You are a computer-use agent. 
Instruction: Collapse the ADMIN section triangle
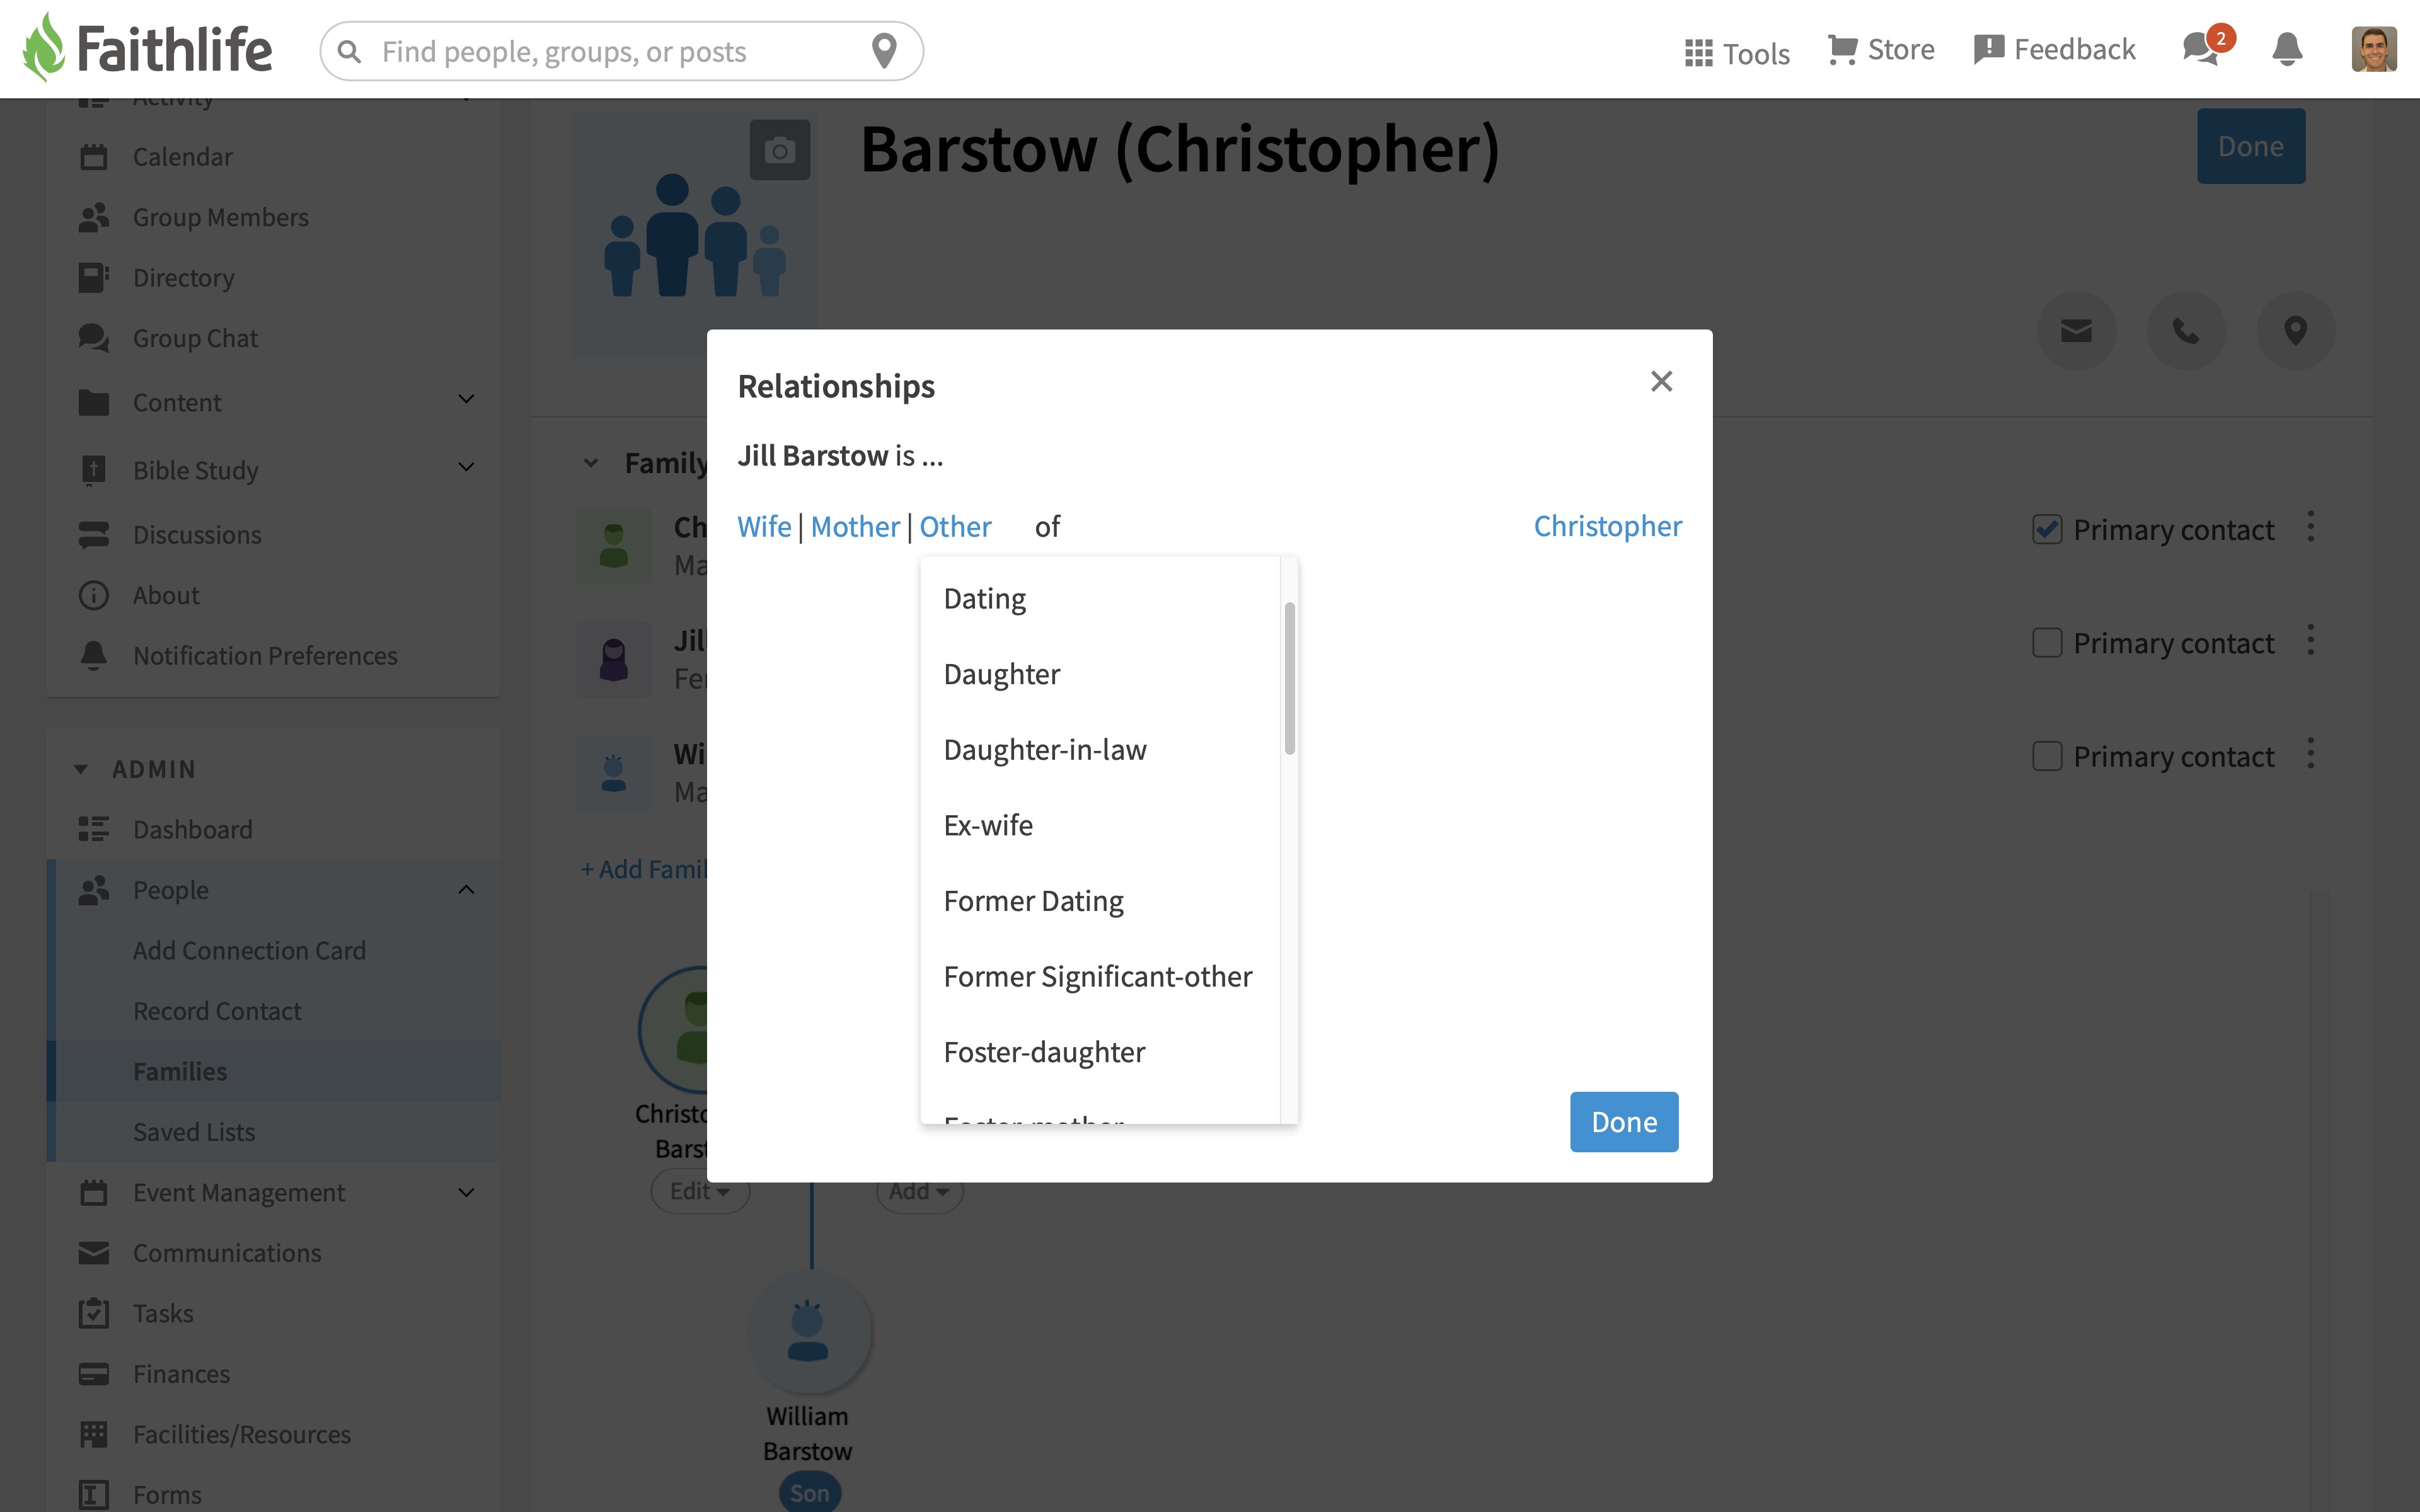tap(81, 769)
